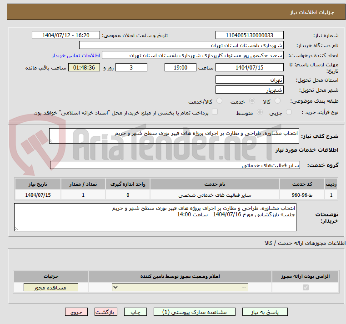
Task: Click the چاپ print button
Action: point(135,312)
